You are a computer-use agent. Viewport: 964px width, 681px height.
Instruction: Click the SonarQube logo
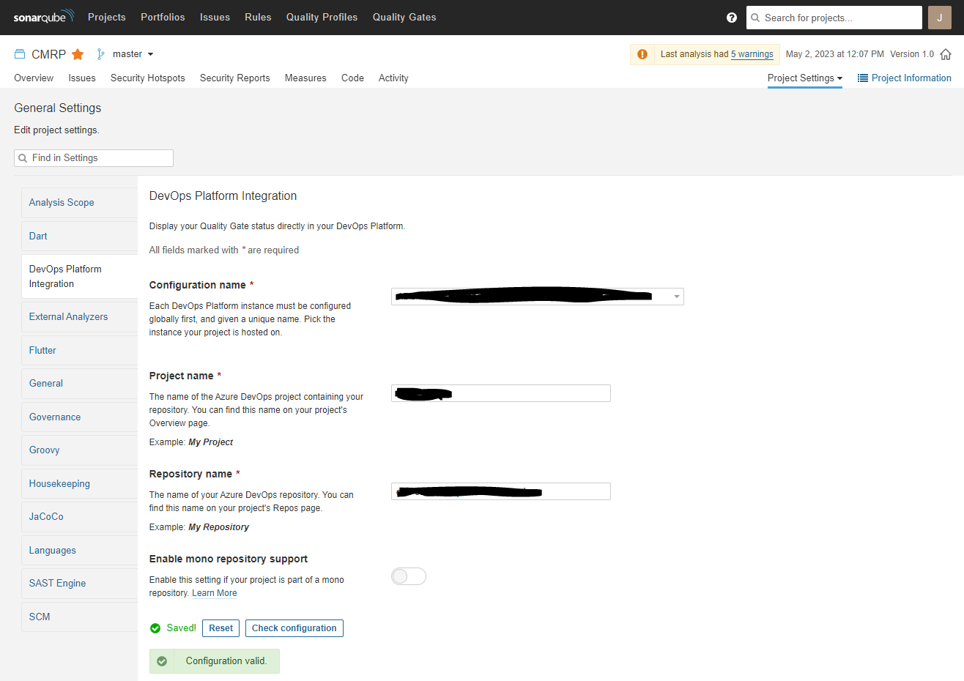click(x=43, y=17)
